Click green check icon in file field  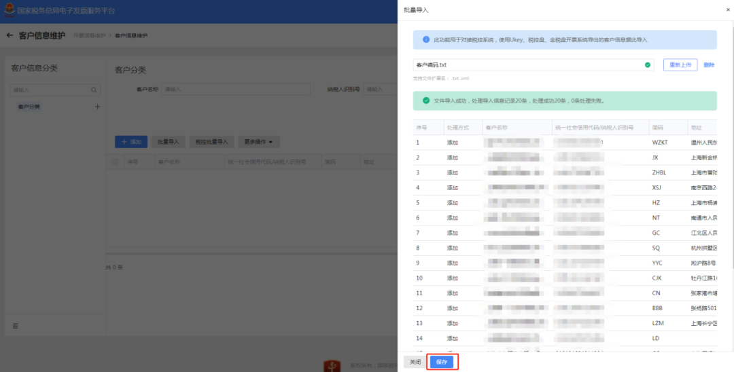648,65
